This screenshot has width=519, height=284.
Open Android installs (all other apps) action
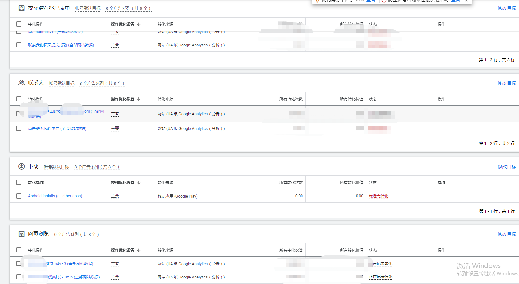pyautogui.click(x=55, y=196)
